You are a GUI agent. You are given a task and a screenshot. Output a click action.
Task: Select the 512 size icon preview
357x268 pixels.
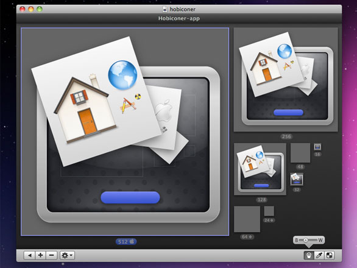click(x=125, y=132)
